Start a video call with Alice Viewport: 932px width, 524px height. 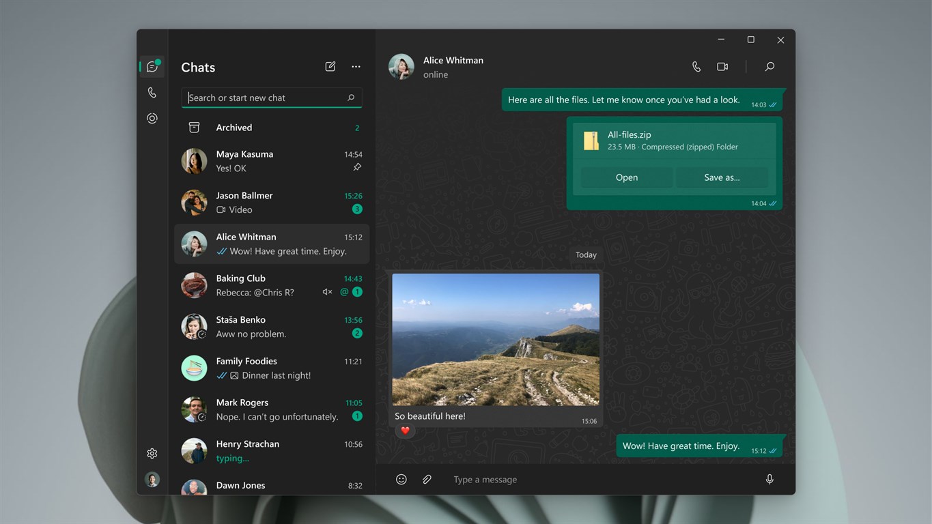(722, 67)
